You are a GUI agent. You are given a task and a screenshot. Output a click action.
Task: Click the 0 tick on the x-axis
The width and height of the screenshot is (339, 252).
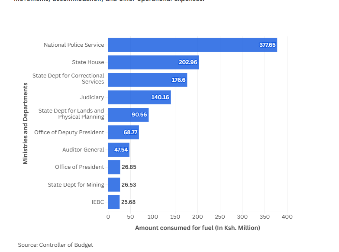pos(108,217)
